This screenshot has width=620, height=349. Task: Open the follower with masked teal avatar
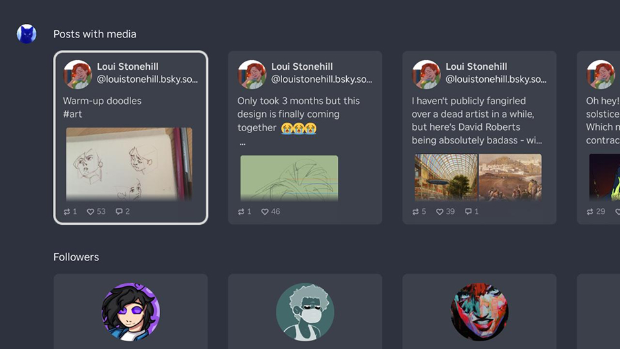pyautogui.click(x=305, y=312)
